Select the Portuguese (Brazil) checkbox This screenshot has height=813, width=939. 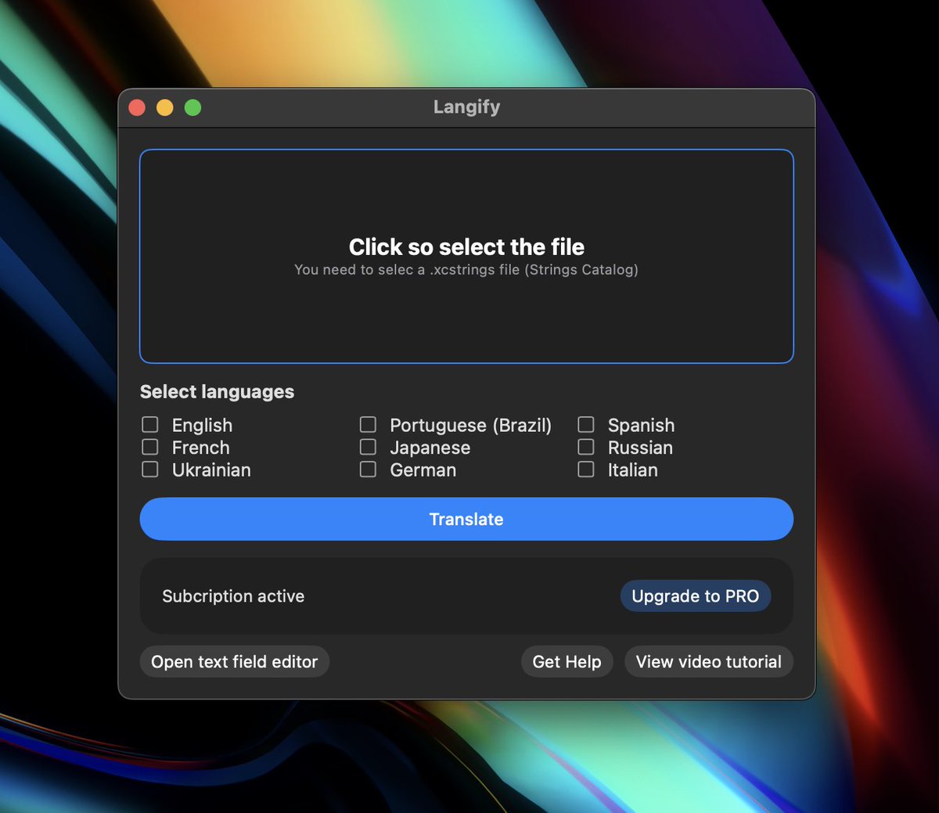click(368, 425)
